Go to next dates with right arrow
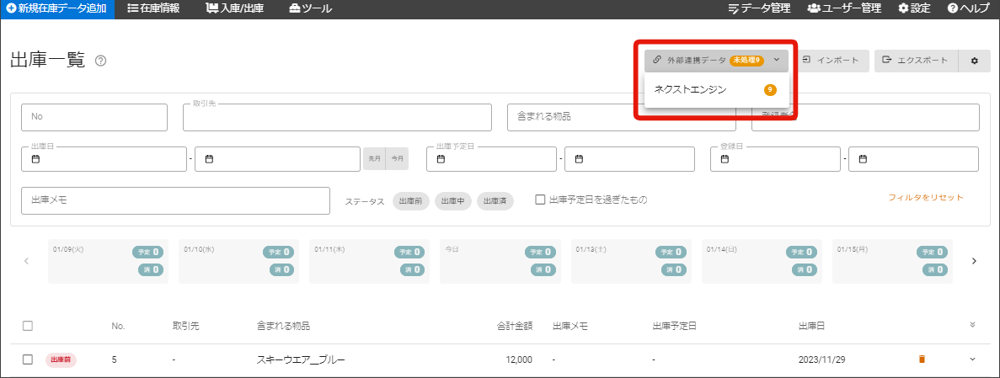This screenshot has width=1000, height=378. pyautogui.click(x=974, y=261)
